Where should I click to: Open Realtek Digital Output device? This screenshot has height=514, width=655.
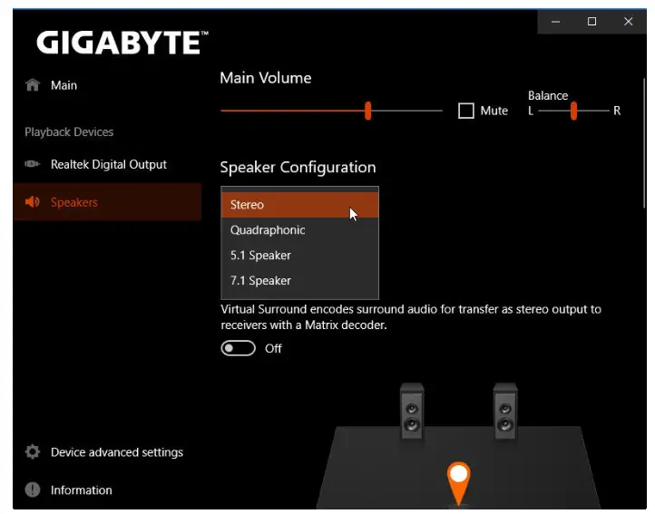pos(107,164)
